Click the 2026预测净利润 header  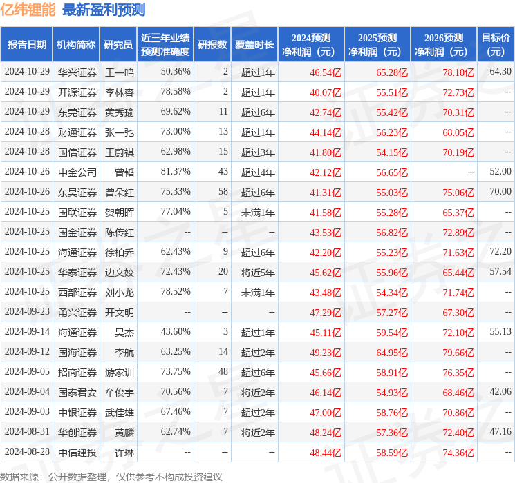point(444,45)
